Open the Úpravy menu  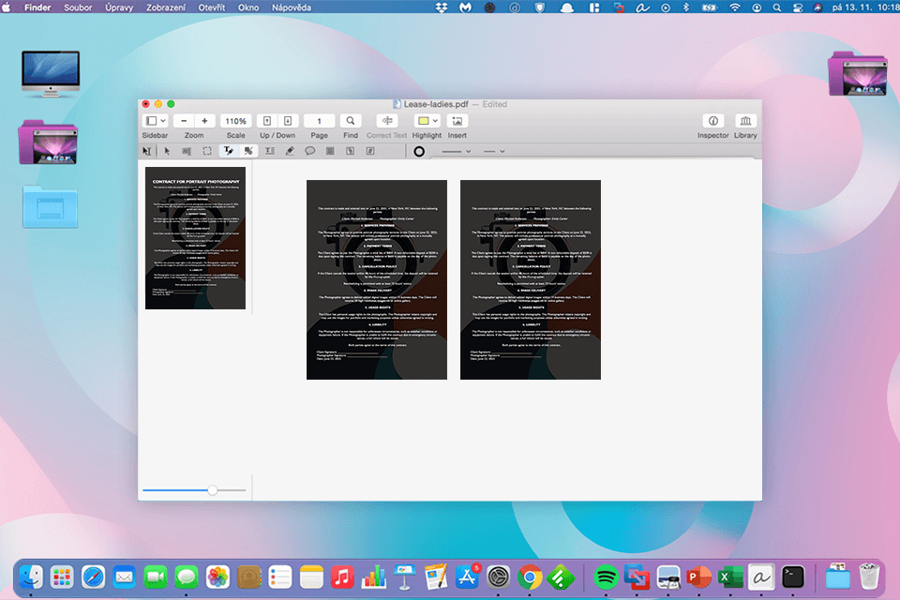click(119, 7)
